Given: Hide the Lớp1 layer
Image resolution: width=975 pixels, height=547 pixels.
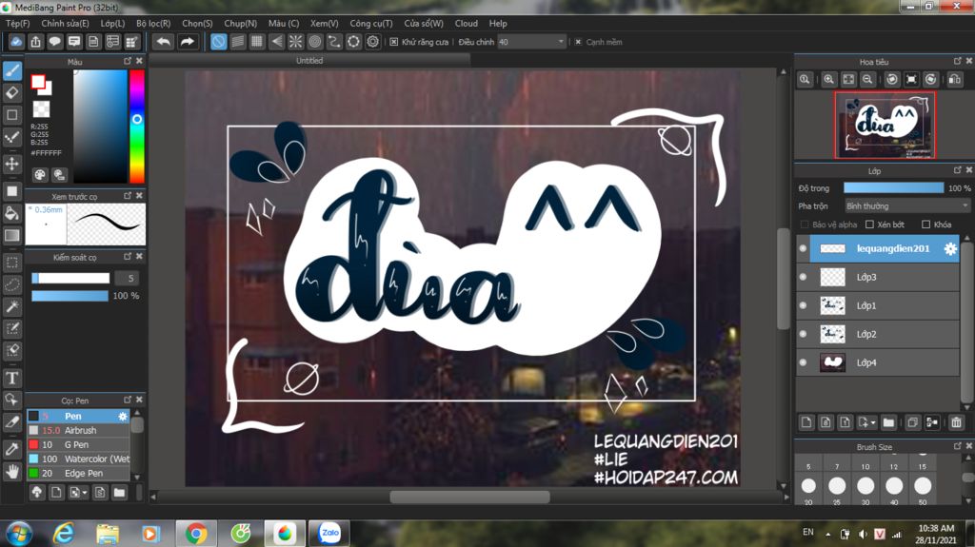Looking at the screenshot, I should (803, 305).
